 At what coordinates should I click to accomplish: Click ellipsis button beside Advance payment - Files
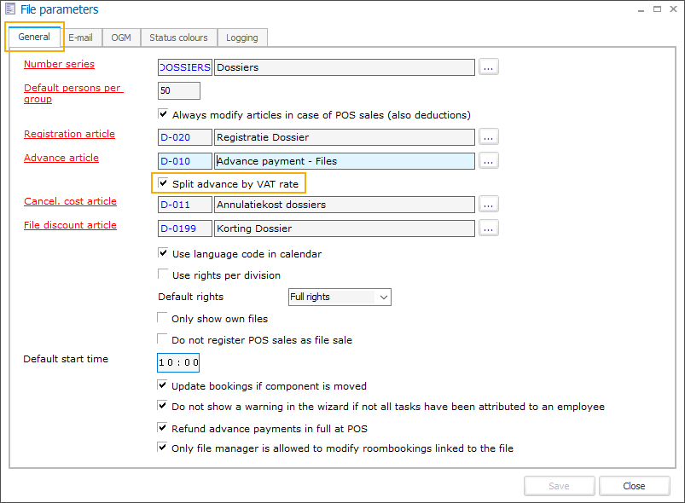488,160
